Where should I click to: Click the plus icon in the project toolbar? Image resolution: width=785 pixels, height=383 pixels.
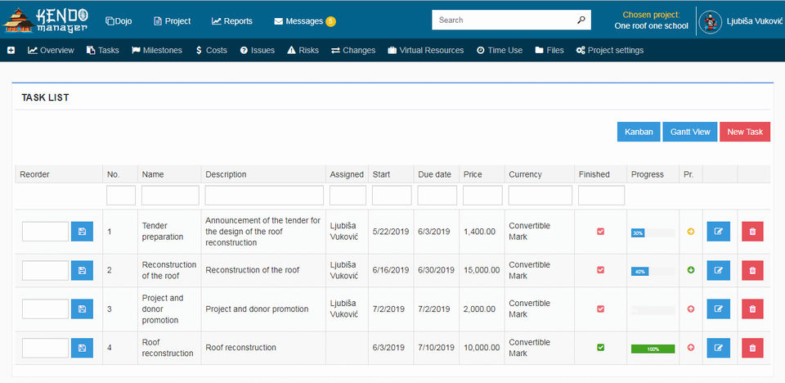click(x=11, y=51)
